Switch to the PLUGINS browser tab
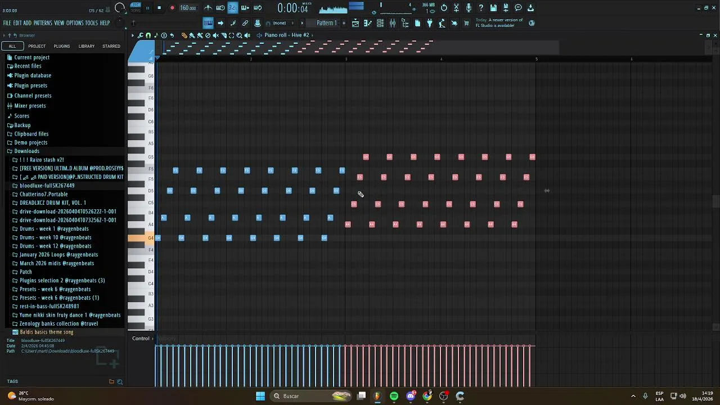 pos(62,46)
